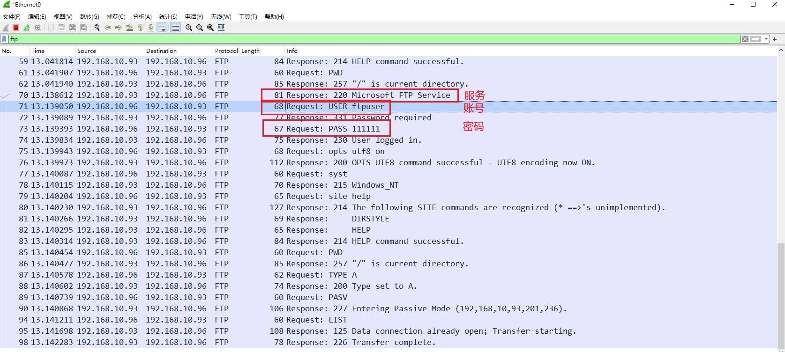
Task: Select packet 89 Request PASV row
Action: [x=389, y=297]
